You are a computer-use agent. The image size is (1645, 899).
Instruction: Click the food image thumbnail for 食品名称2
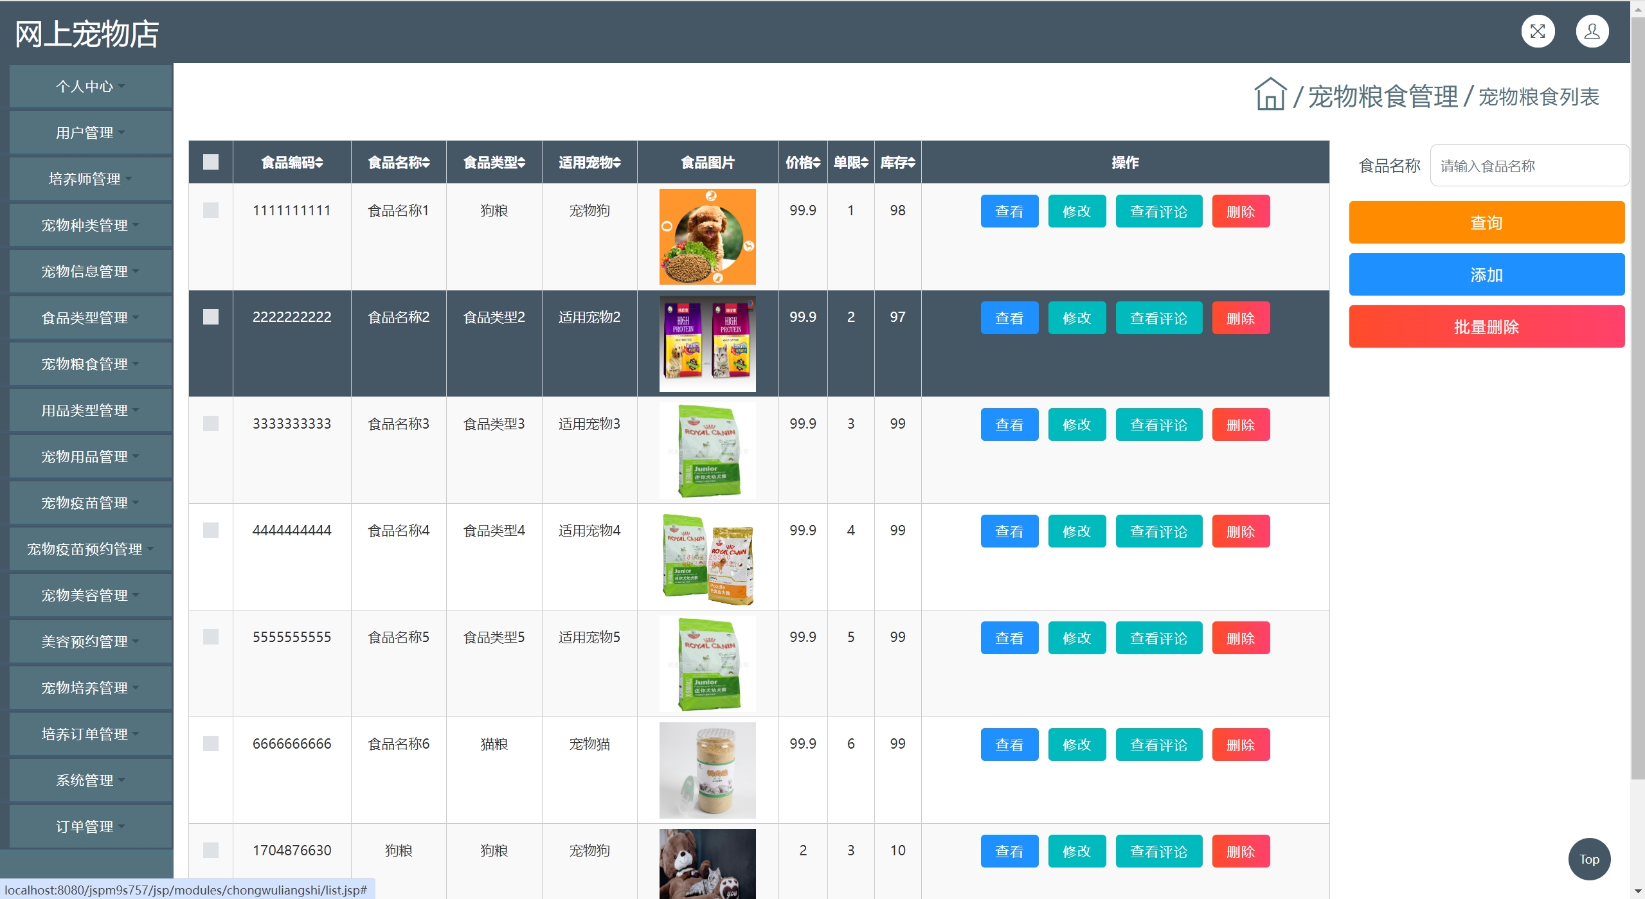tap(707, 344)
